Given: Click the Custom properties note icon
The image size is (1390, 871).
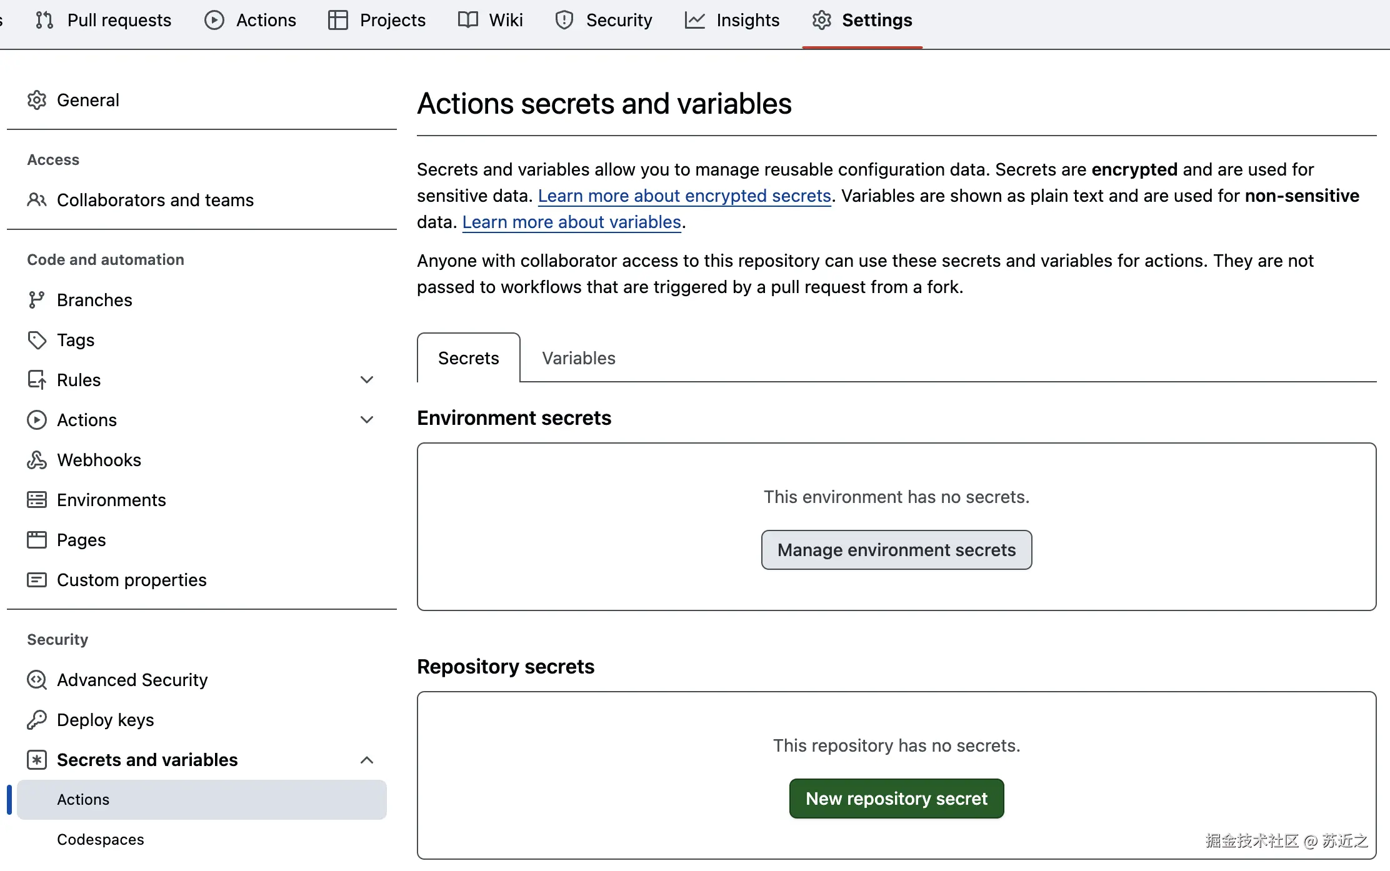Looking at the screenshot, I should tap(36, 580).
